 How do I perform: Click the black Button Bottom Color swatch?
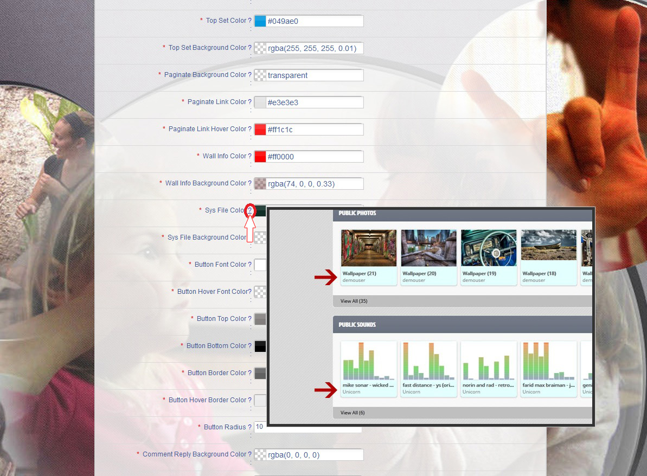pyautogui.click(x=260, y=346)
